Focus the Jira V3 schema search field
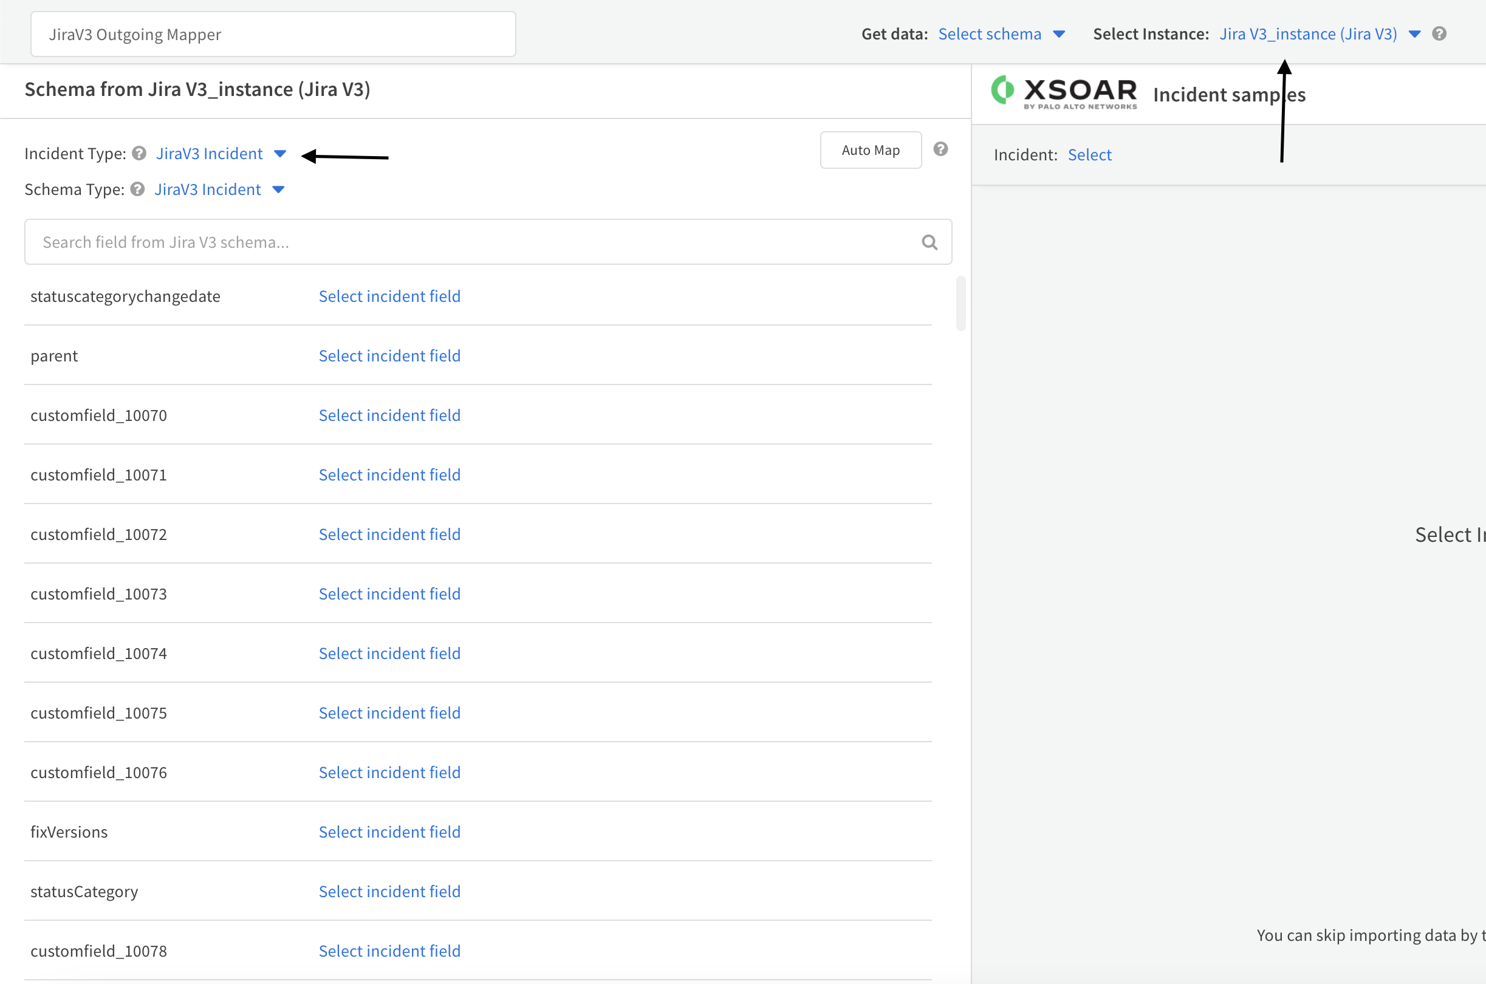The image size is (1486, 984). pyautogui.click(x=471, y=242)
